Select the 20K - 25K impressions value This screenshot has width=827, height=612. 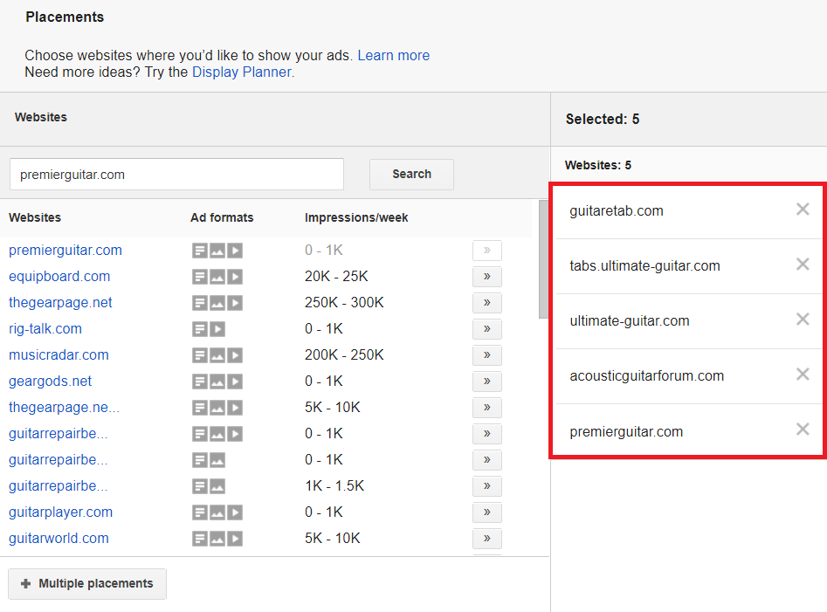336,276
